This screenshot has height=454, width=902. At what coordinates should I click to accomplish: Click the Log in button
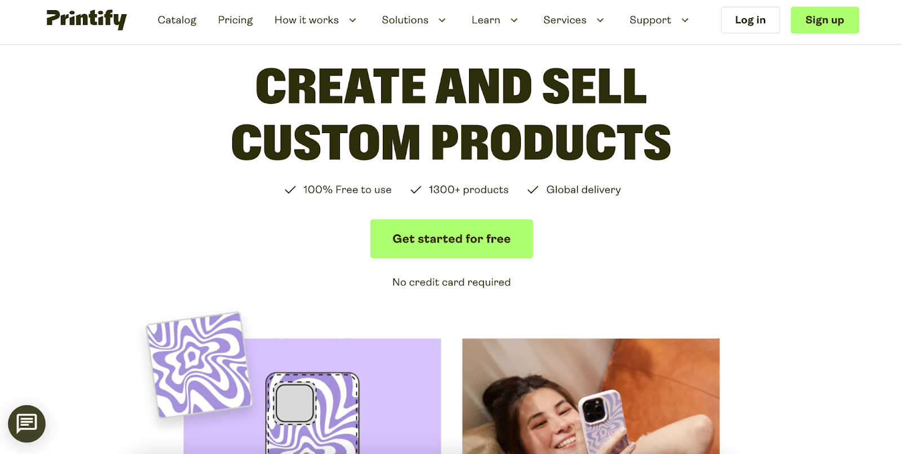(750, 20)
